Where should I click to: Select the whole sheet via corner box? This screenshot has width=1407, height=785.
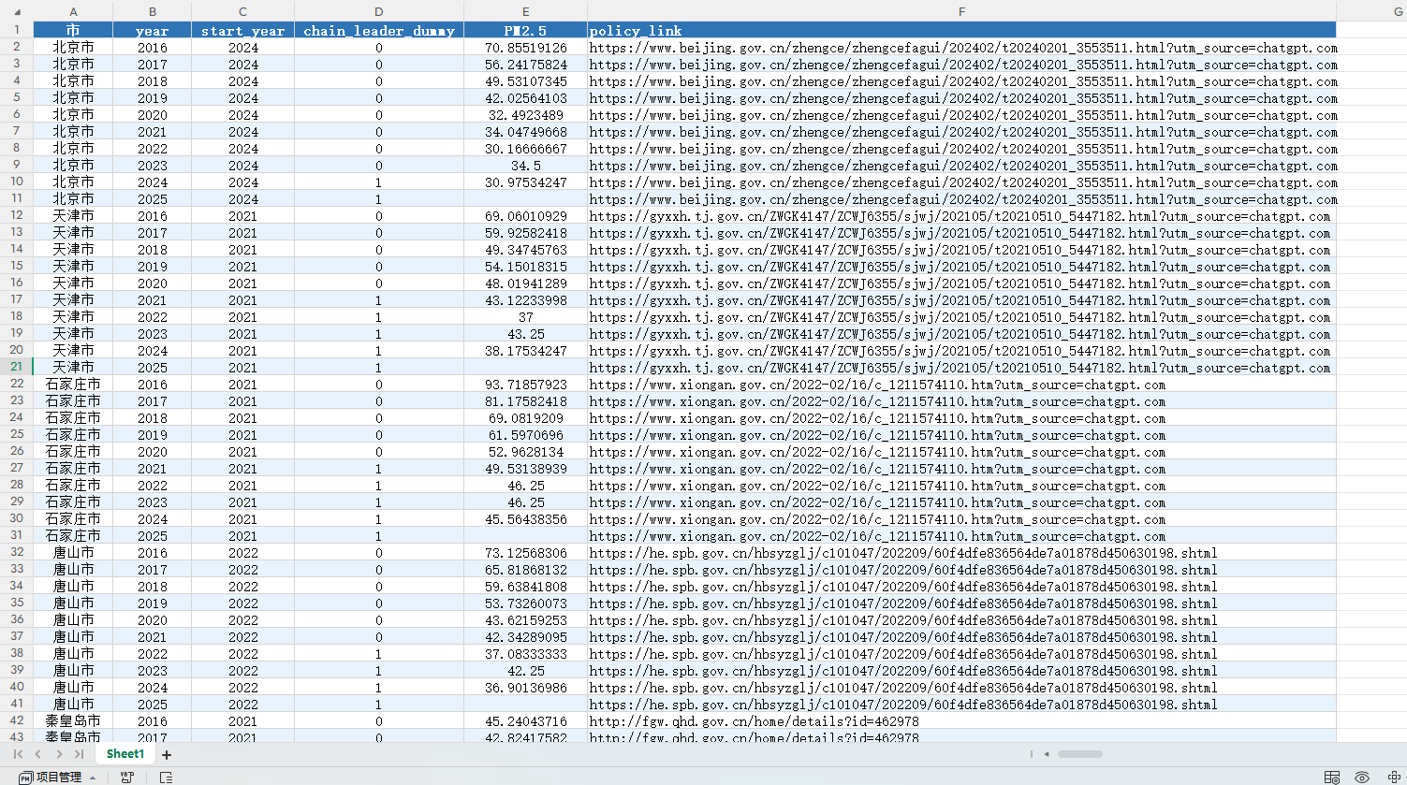[16, 11]
